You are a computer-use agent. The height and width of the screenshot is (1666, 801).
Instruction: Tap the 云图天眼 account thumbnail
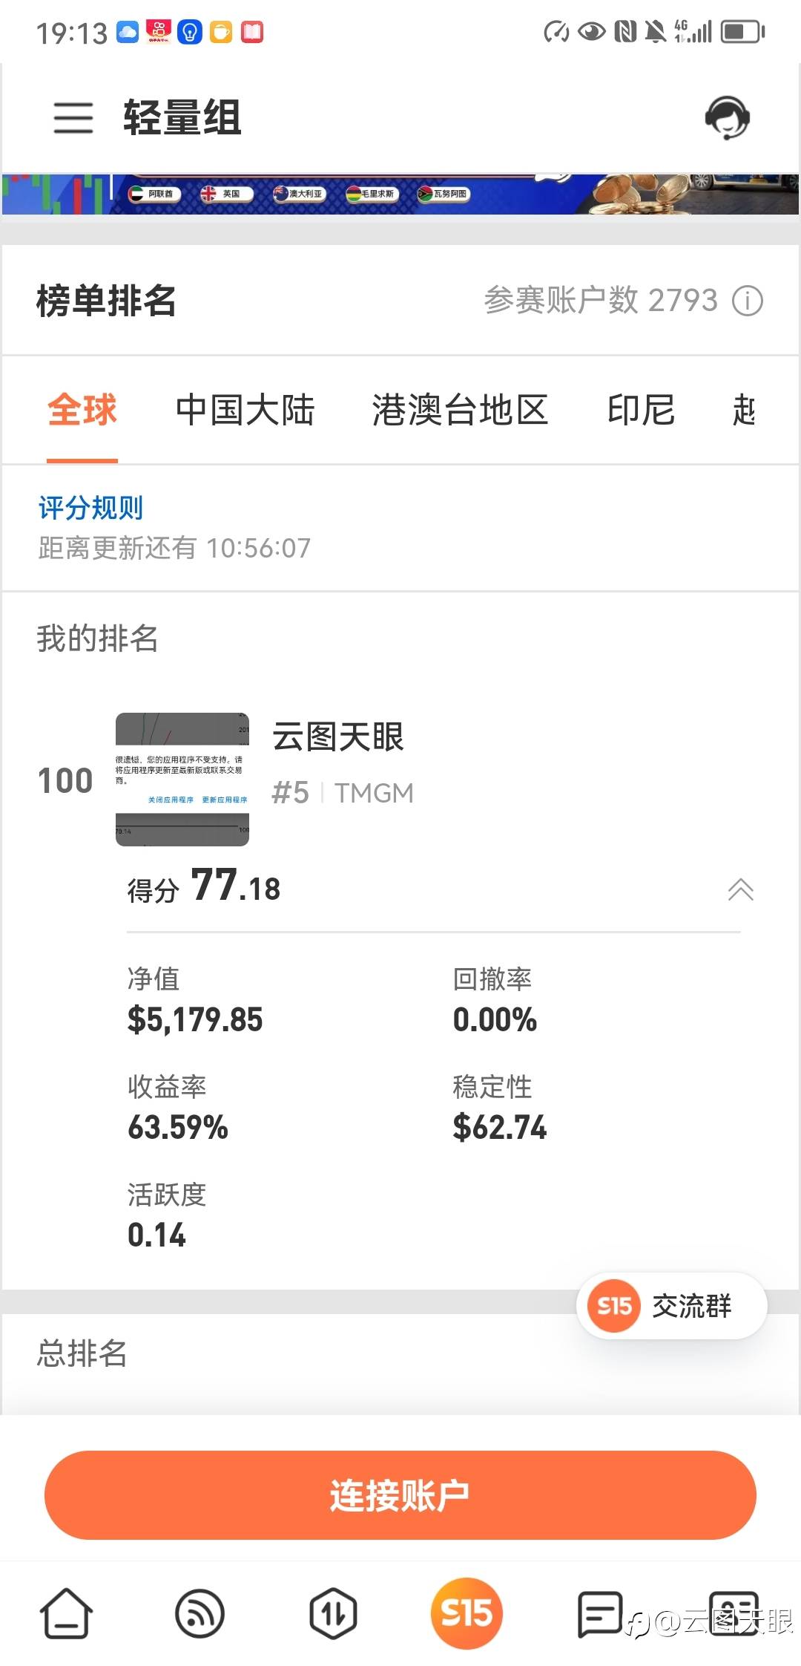click(182, 780)
